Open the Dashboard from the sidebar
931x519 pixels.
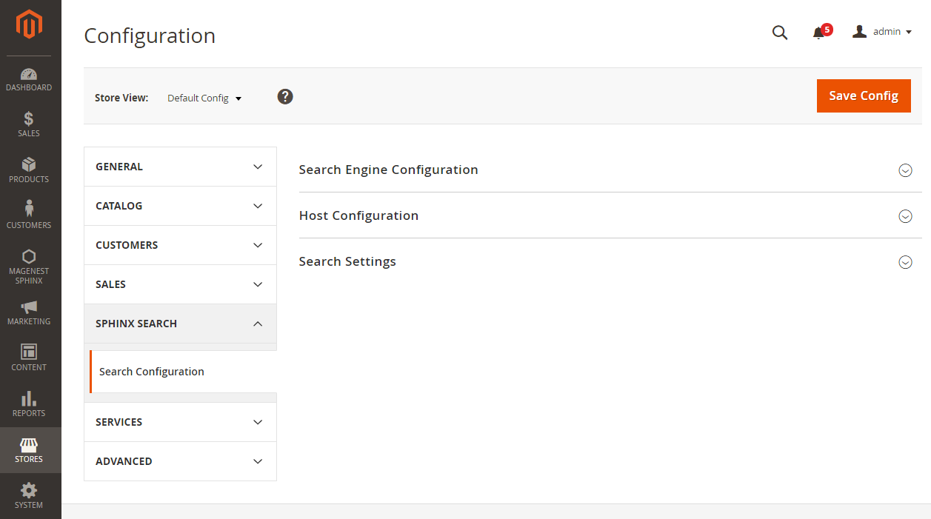point(30,79)
